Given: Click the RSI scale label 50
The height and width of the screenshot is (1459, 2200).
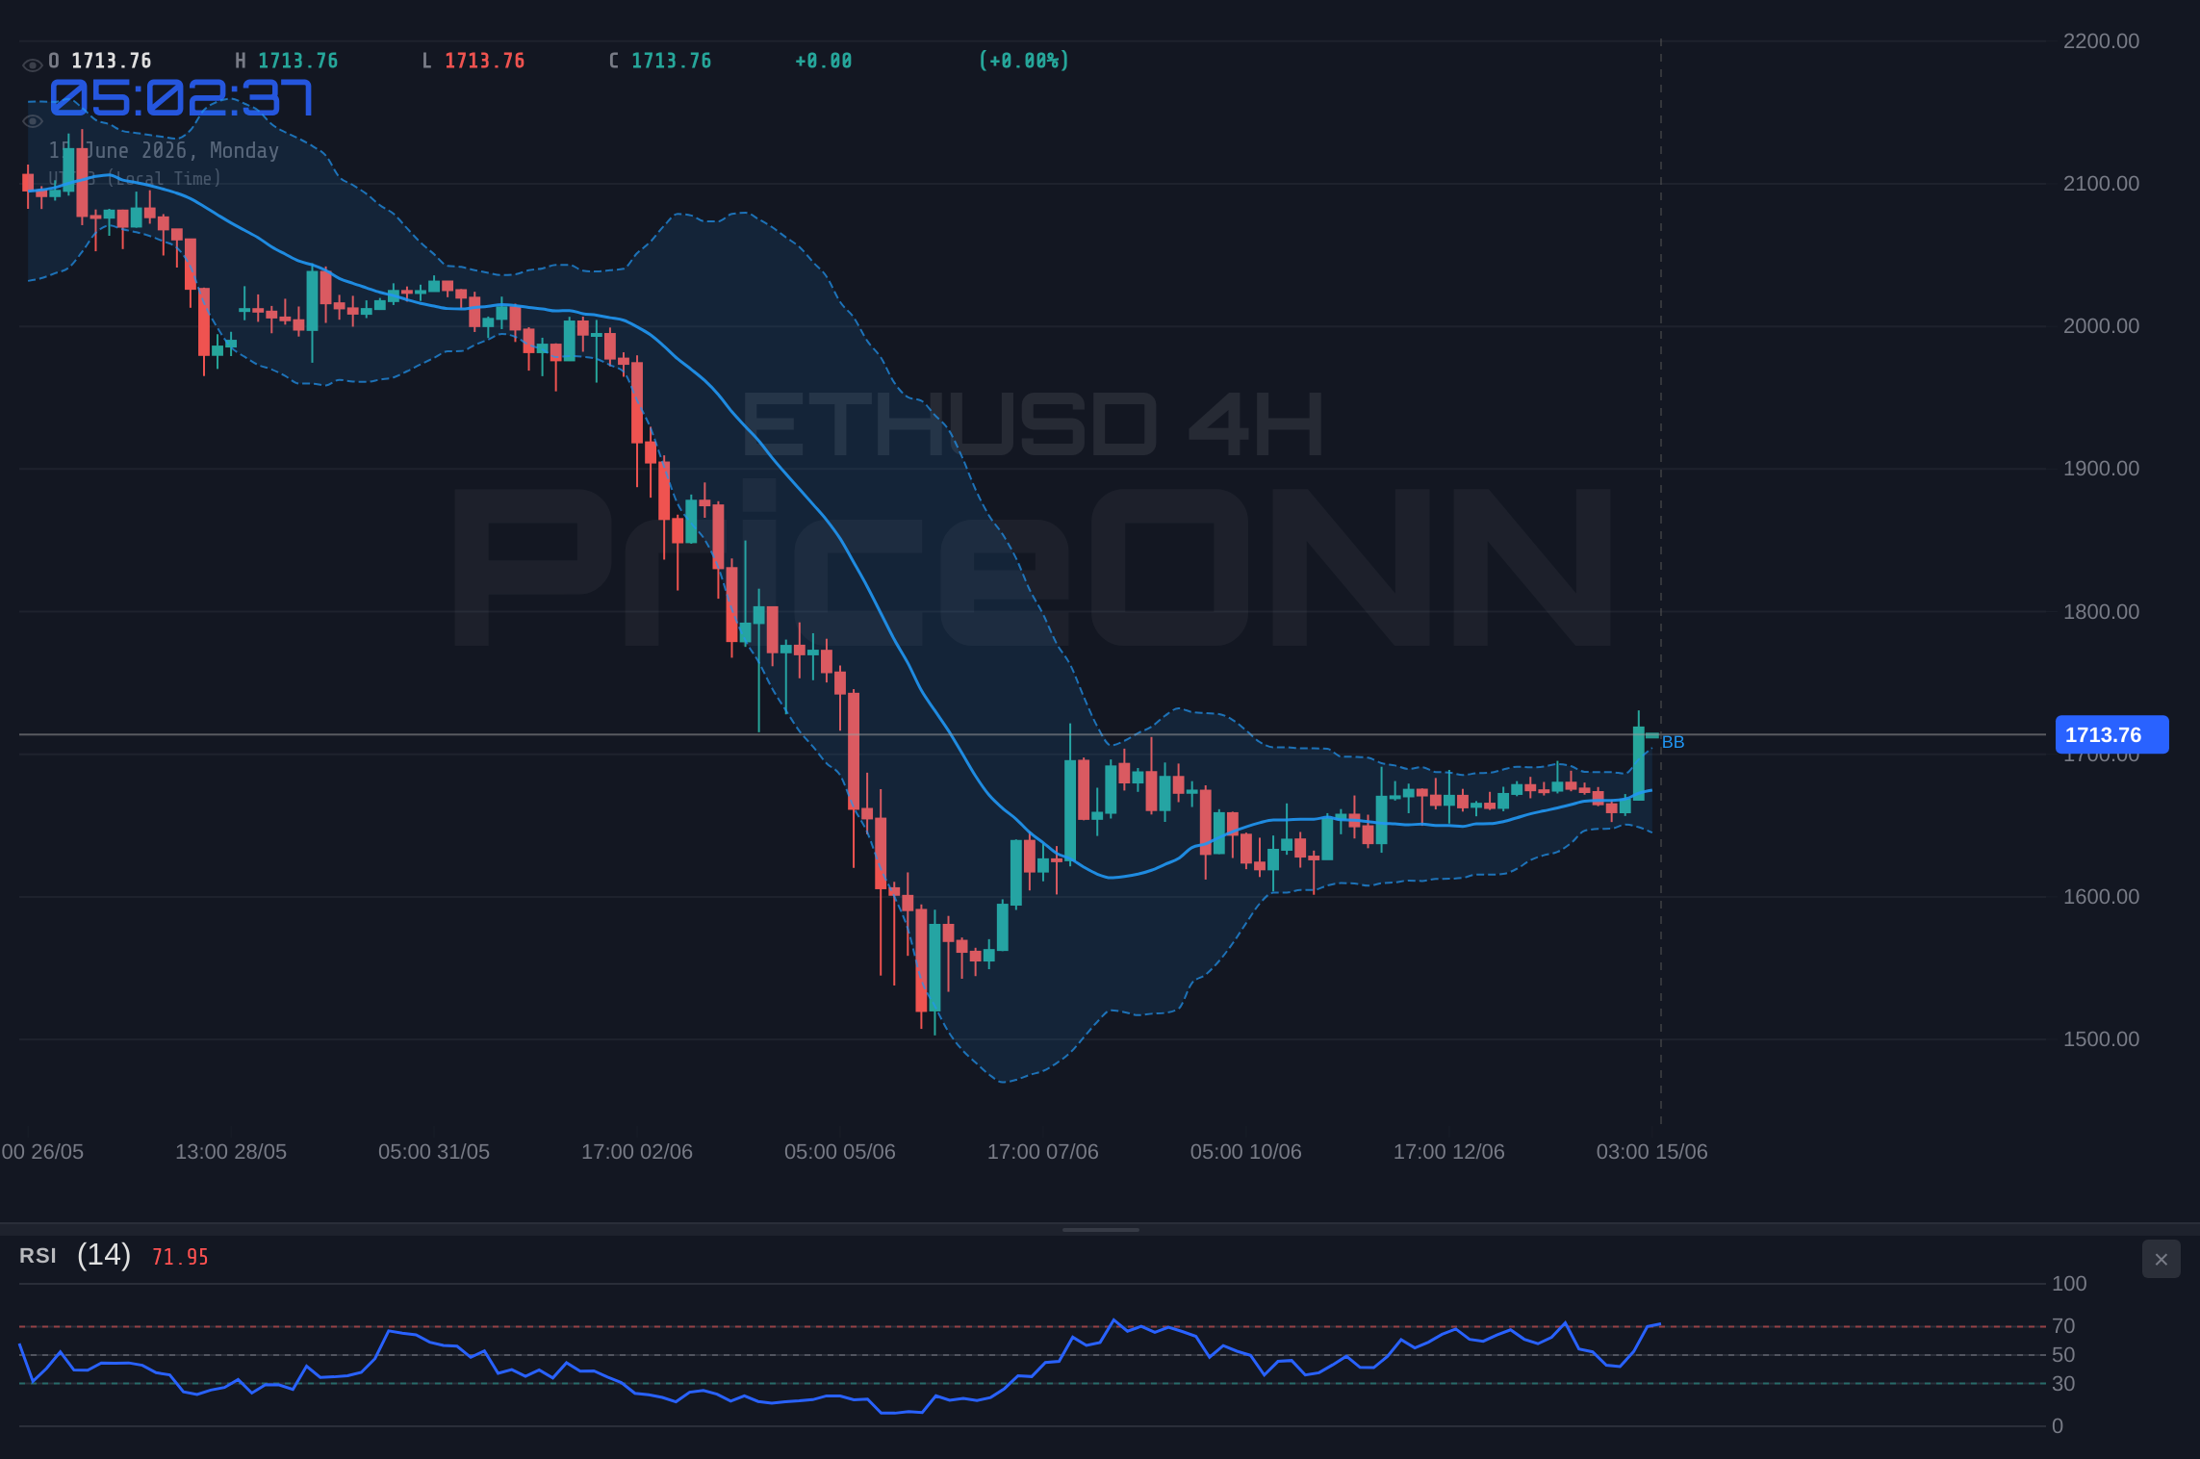Looking at the screenshot, I should pyautogui.click(x=2063, y=1354).
